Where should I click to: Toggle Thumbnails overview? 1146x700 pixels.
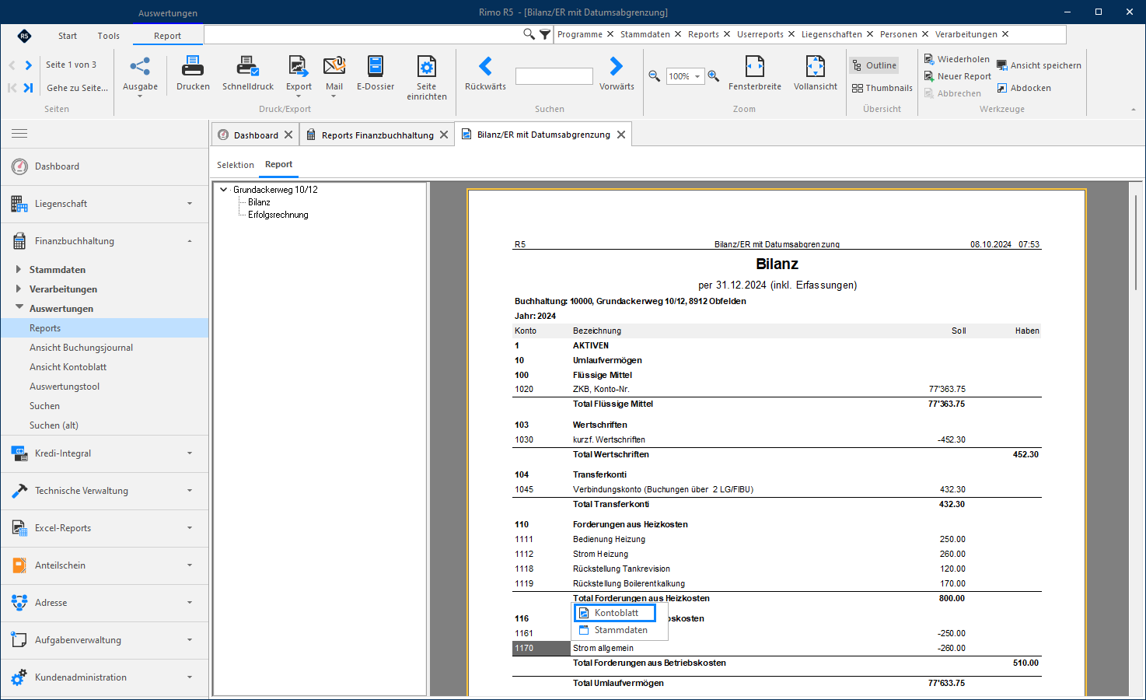(x=882, y=88)
